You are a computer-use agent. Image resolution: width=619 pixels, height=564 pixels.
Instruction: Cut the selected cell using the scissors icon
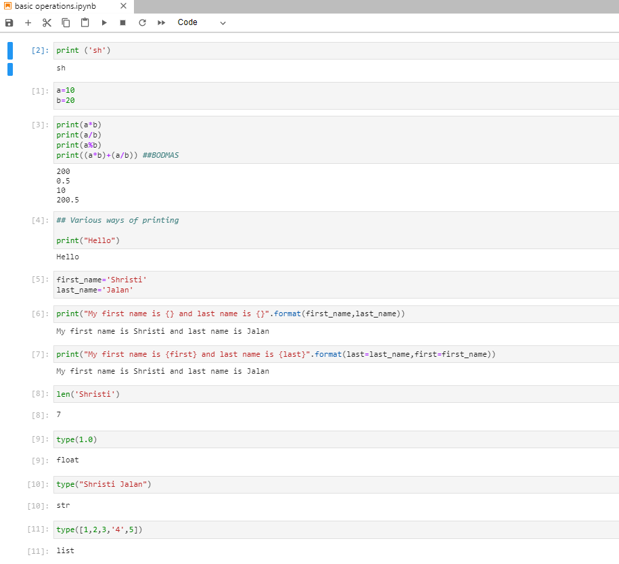click(46, 22)
